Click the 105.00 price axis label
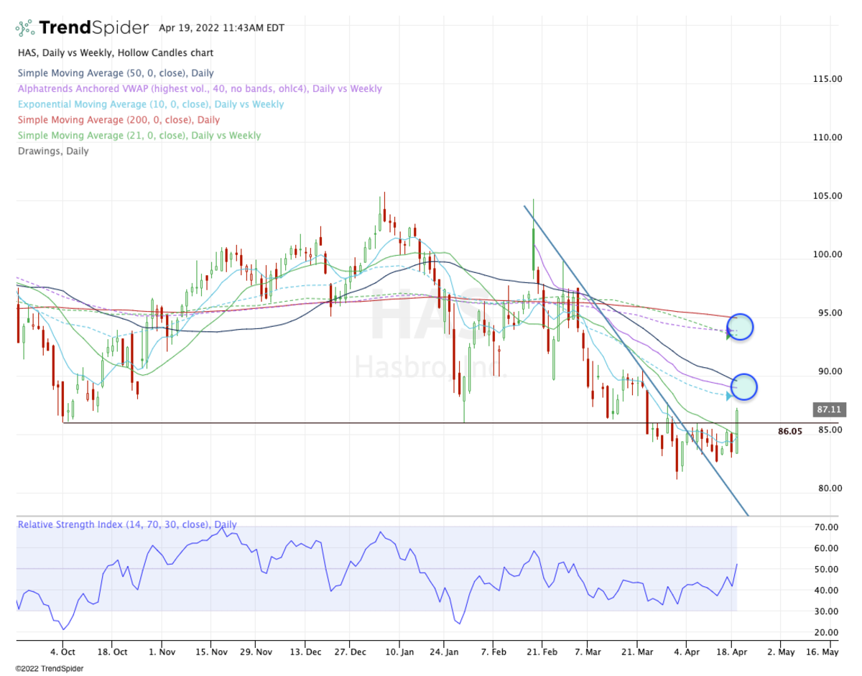 coord(828,196)
